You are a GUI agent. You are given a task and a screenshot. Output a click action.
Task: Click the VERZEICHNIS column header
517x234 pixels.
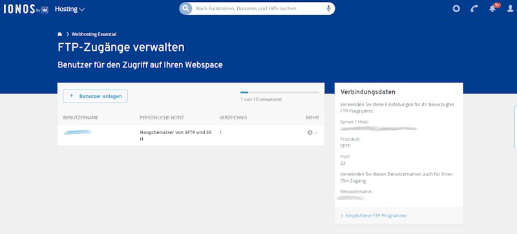click(233, 117)
